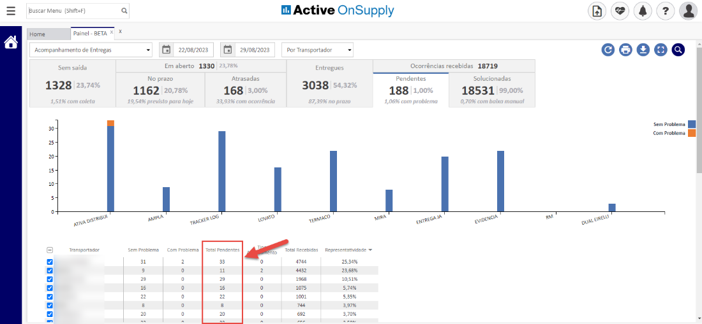Screen dimensions: 702x324
Task: Select the Atrasadas summary card
Action: click(x=245, y=90)
